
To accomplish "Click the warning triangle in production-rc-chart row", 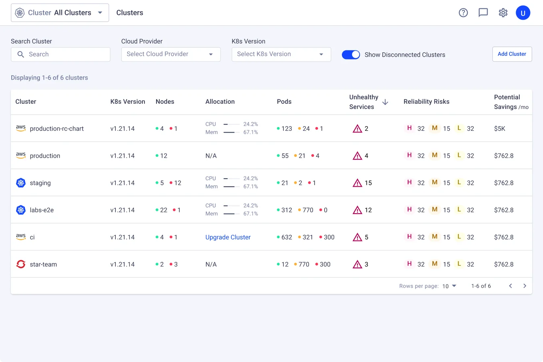I will pyautogui.click(x=357, y=129).
